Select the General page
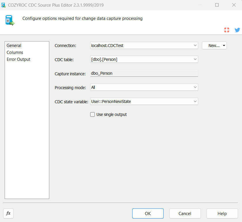 (14, 46)
